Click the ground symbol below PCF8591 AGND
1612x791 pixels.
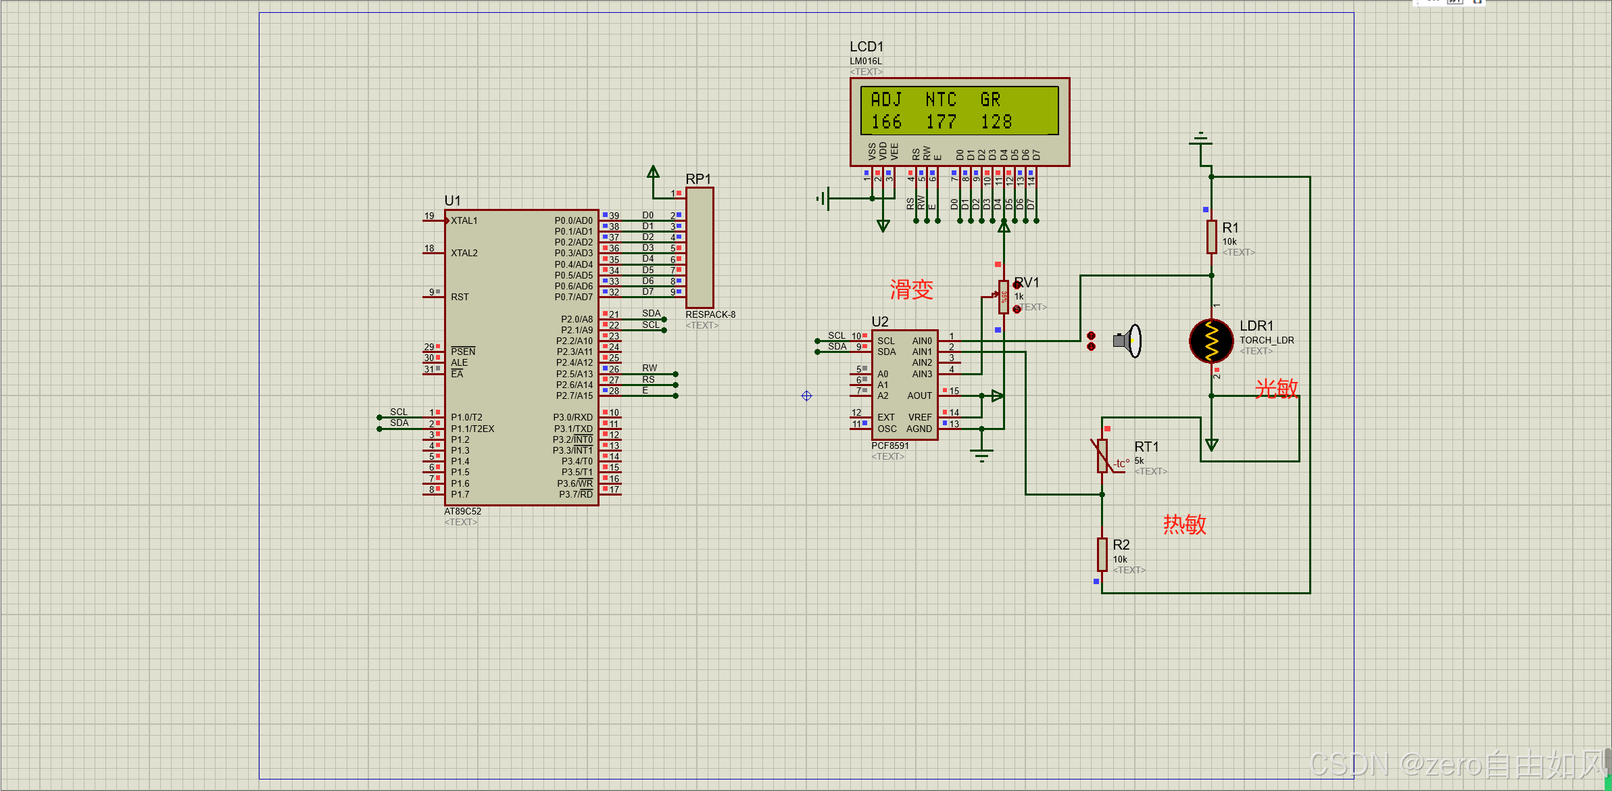[x=982, y=456]
